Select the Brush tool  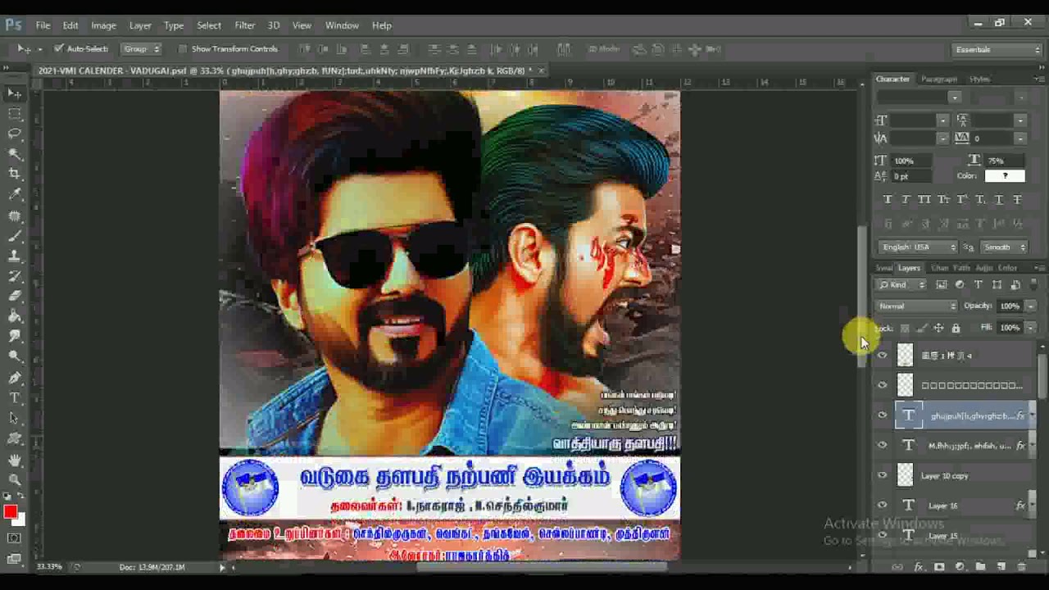tap(15, 236)
